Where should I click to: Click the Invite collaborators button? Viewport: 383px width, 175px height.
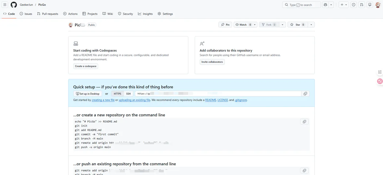coord(212,62)
